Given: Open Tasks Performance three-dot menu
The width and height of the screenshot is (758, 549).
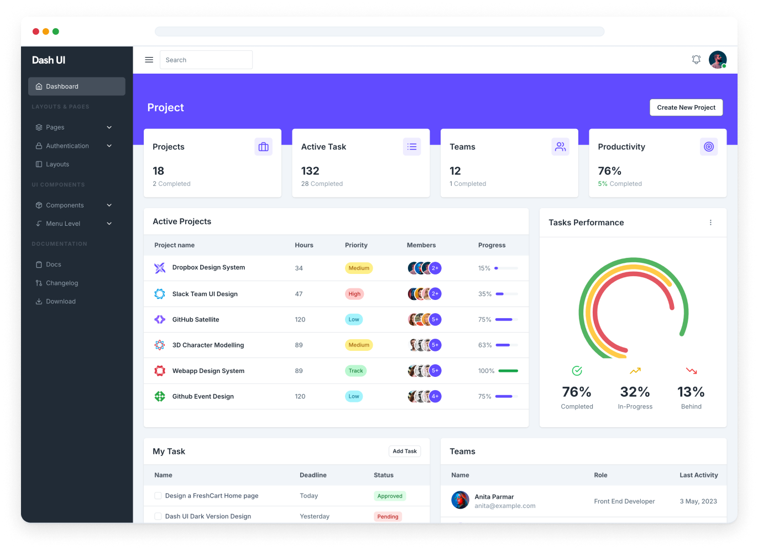Looking at the screenshot, I should (x=710, y=222).
